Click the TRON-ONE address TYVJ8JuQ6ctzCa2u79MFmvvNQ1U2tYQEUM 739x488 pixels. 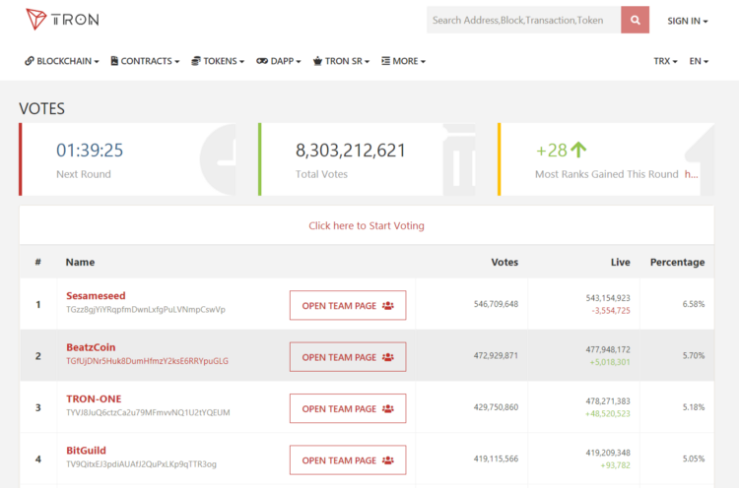tap(148, 412)
